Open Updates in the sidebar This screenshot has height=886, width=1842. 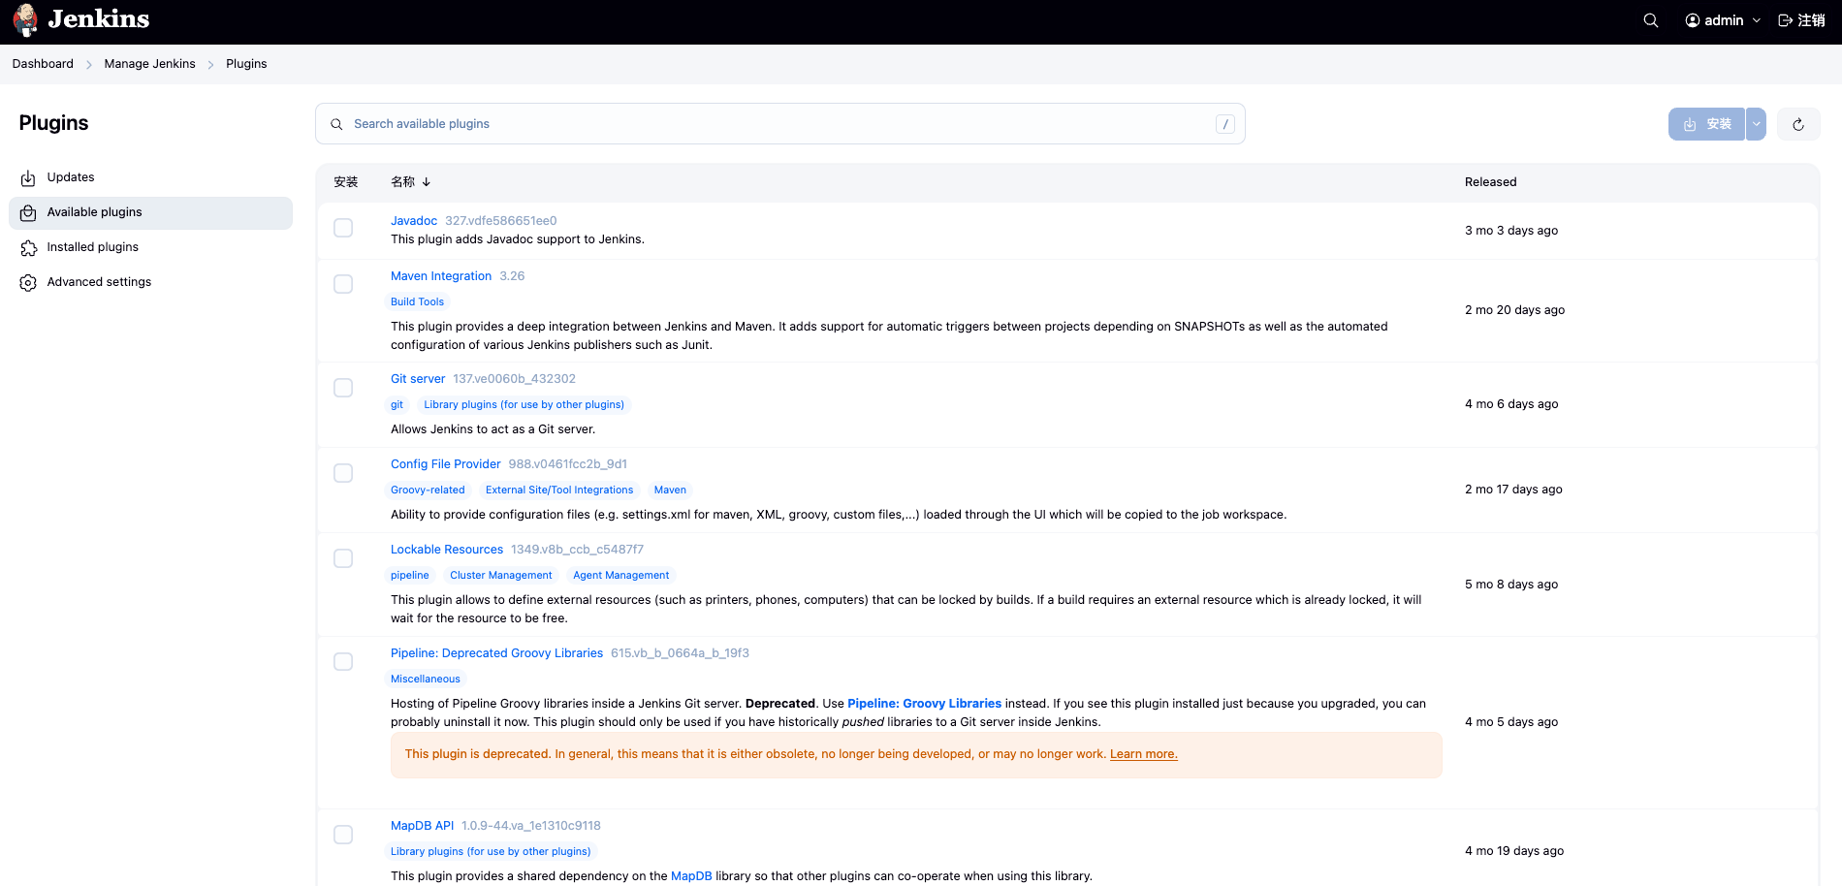(x=150, y=177)
